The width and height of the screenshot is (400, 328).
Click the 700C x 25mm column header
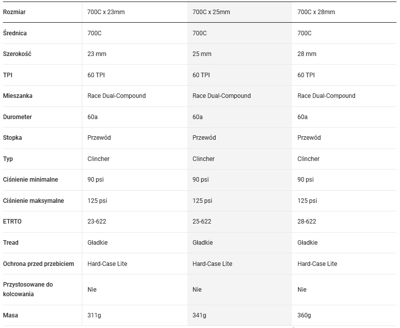coord(211,12)
